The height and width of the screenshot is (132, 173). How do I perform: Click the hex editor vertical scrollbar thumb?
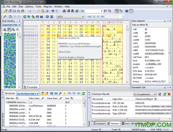(x=127, y=29)
